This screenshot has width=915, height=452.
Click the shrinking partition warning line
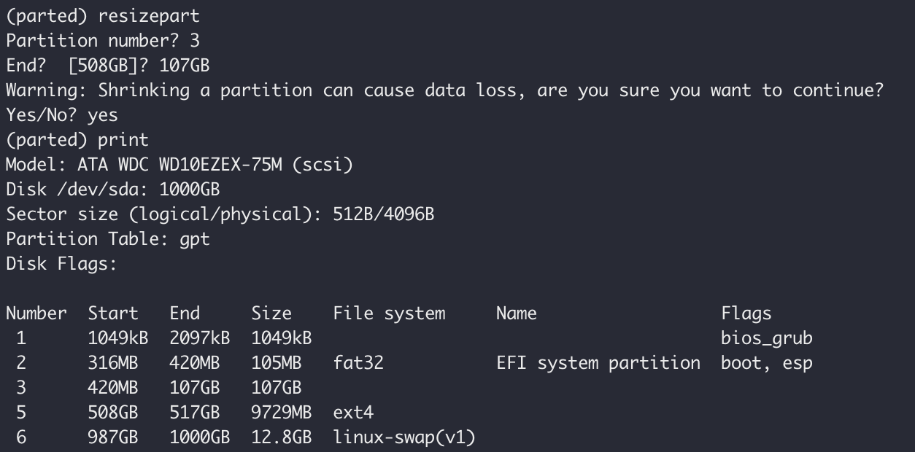(444, 90)
